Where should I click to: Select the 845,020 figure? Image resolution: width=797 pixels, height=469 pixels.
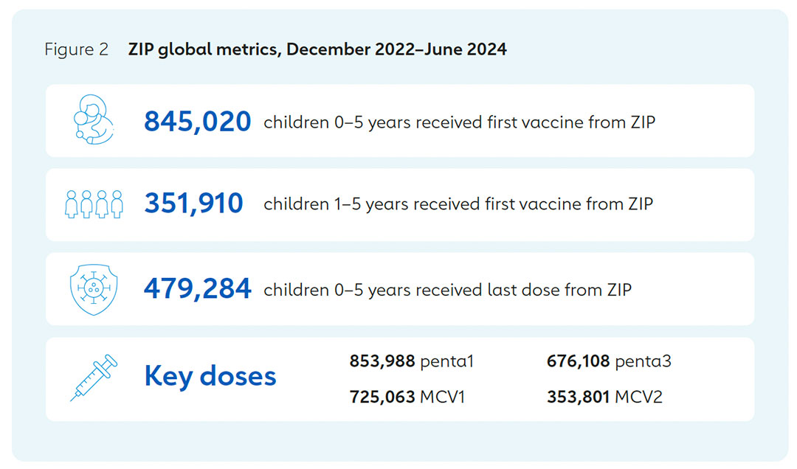pyautogui.click(x=198, y=122)
